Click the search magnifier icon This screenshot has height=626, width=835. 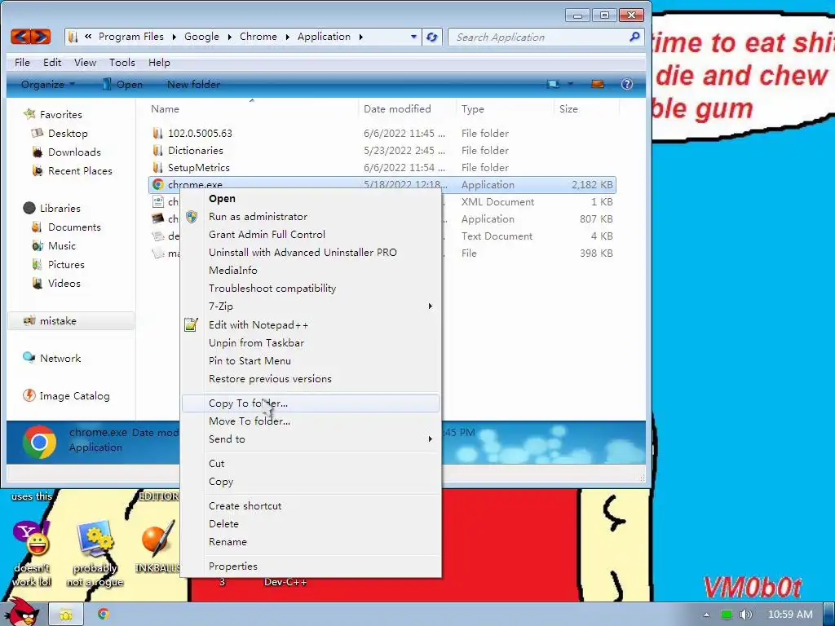[x=634, y=37]
